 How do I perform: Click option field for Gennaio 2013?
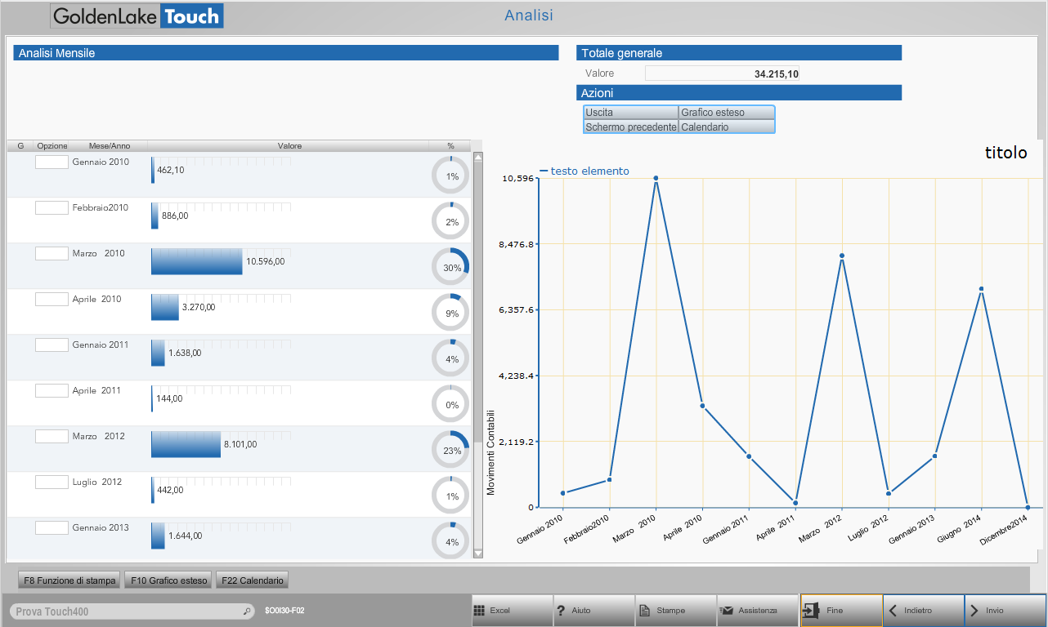52,528
